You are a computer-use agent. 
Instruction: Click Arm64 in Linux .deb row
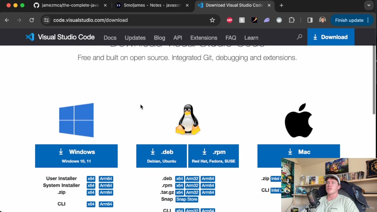pyautogui.click(x=208, y=179)
